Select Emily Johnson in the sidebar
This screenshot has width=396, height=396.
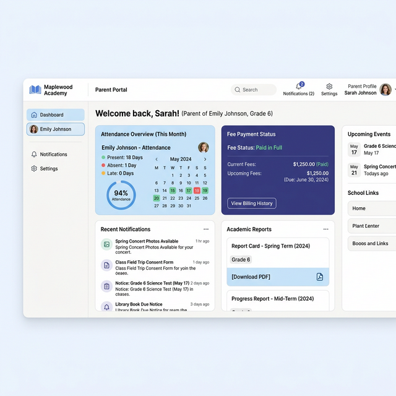[x=56, y=129]
